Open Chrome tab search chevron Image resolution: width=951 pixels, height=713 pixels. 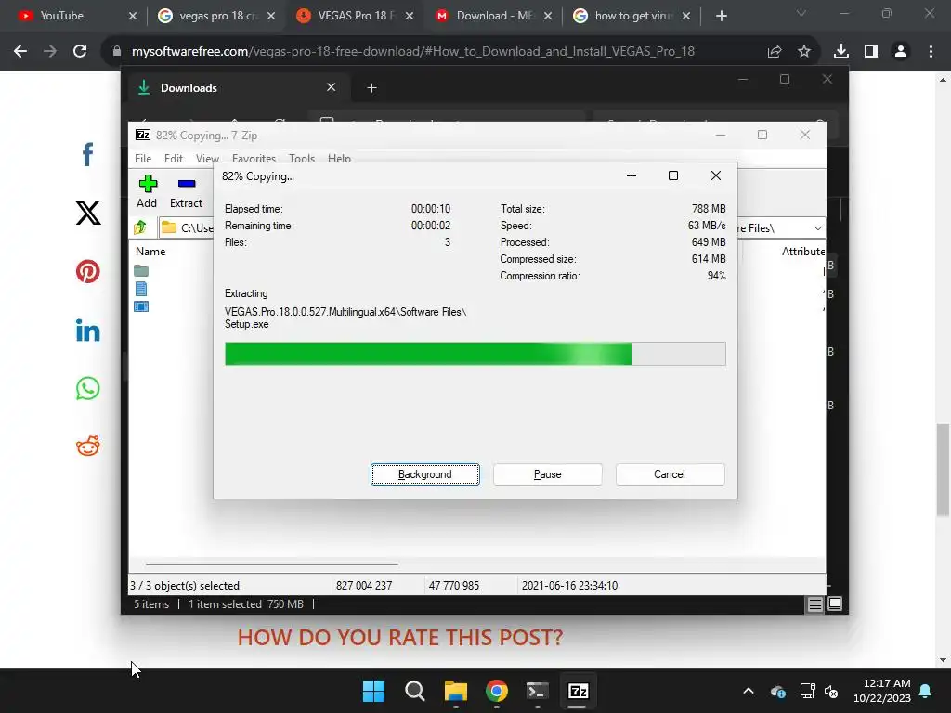click(801, 13)
